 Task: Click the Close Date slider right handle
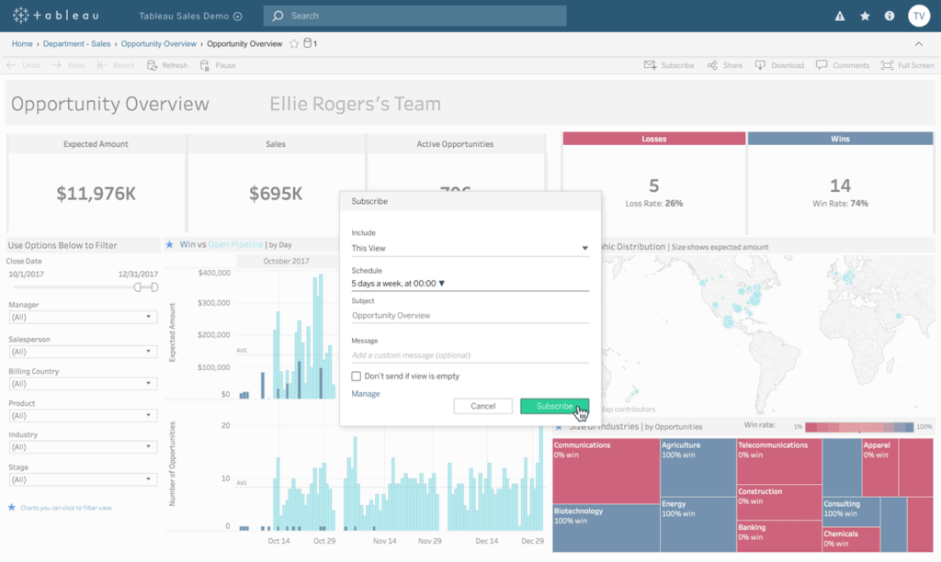tap(154, 287)
